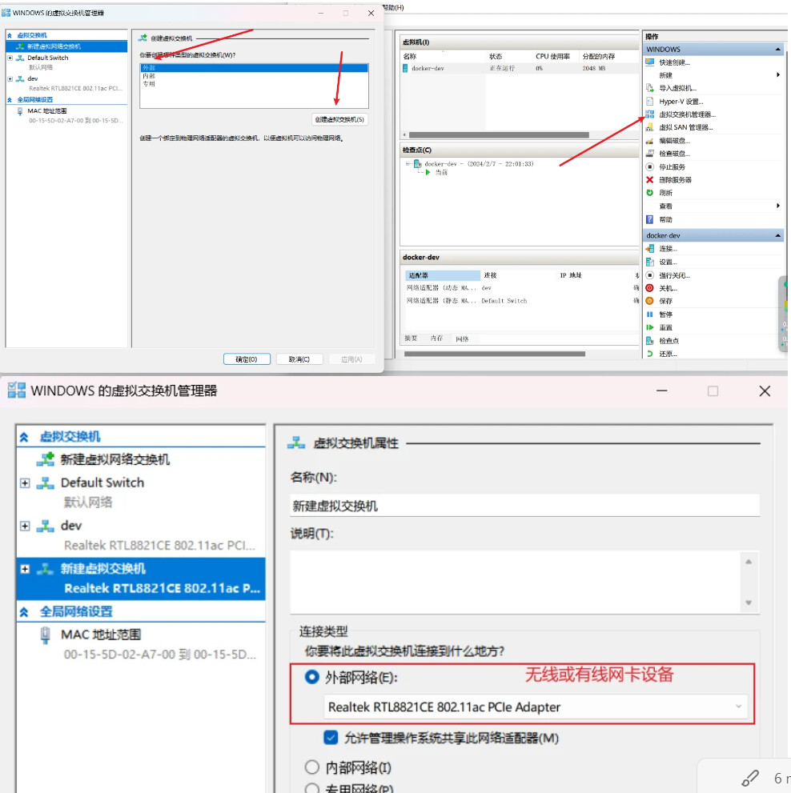This screenshot has height=793, width=791.
Task: Select 专用 in the switch type list
Action: tap(254, 84)
